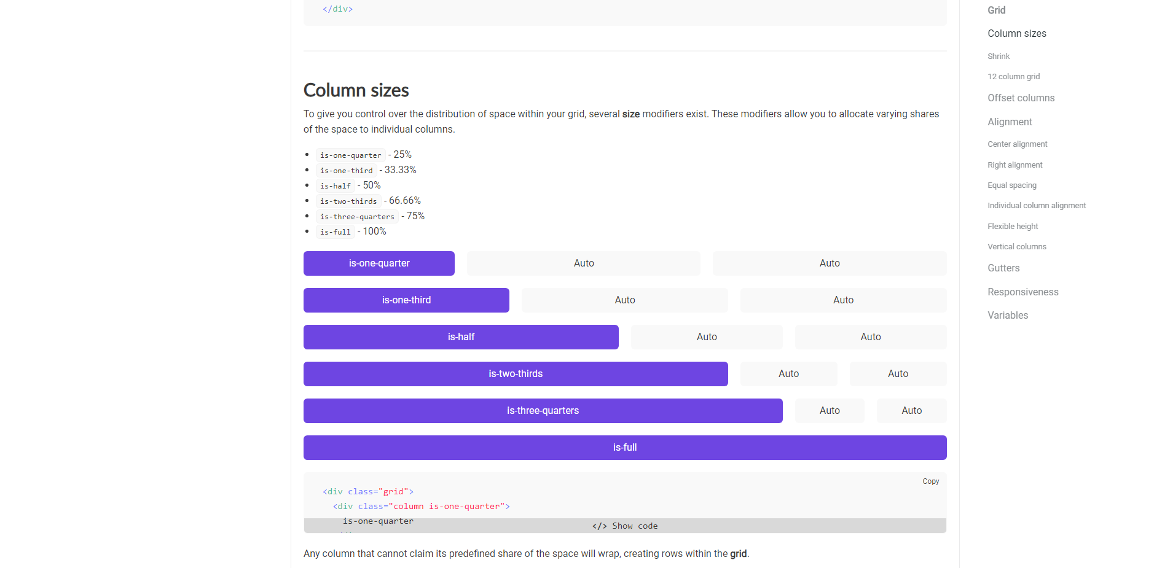Click the purple "is-full" demo column
1154x568 pixels.
click(624, 447)
